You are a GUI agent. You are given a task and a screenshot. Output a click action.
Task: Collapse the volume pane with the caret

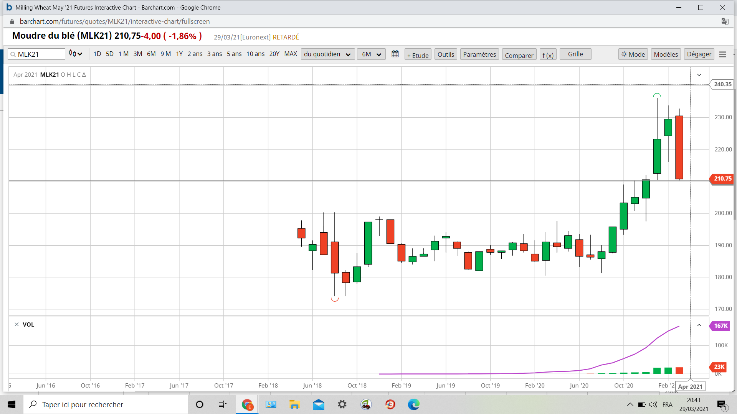point(699,325)
